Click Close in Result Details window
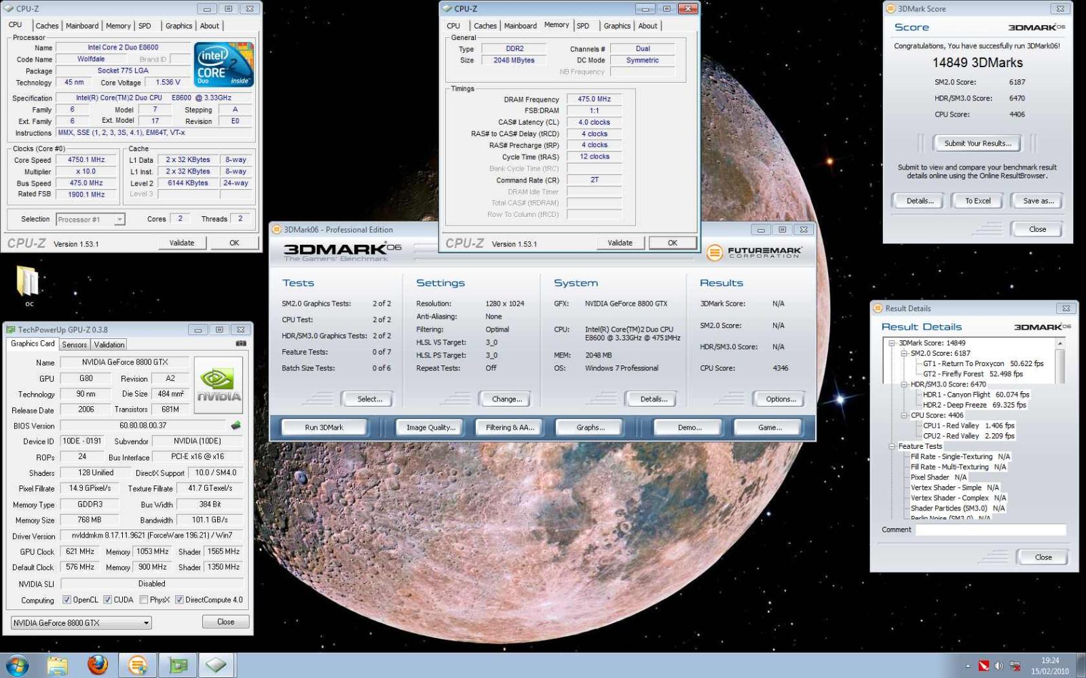This screenshot has width=1086, height=678. [x=1043, y=557]
